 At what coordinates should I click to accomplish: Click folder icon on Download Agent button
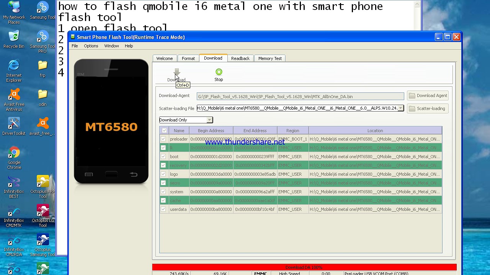412,95
